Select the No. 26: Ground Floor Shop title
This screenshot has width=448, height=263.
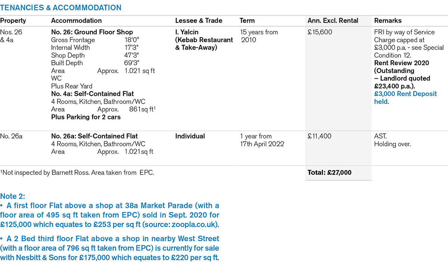tap(92, 32)
